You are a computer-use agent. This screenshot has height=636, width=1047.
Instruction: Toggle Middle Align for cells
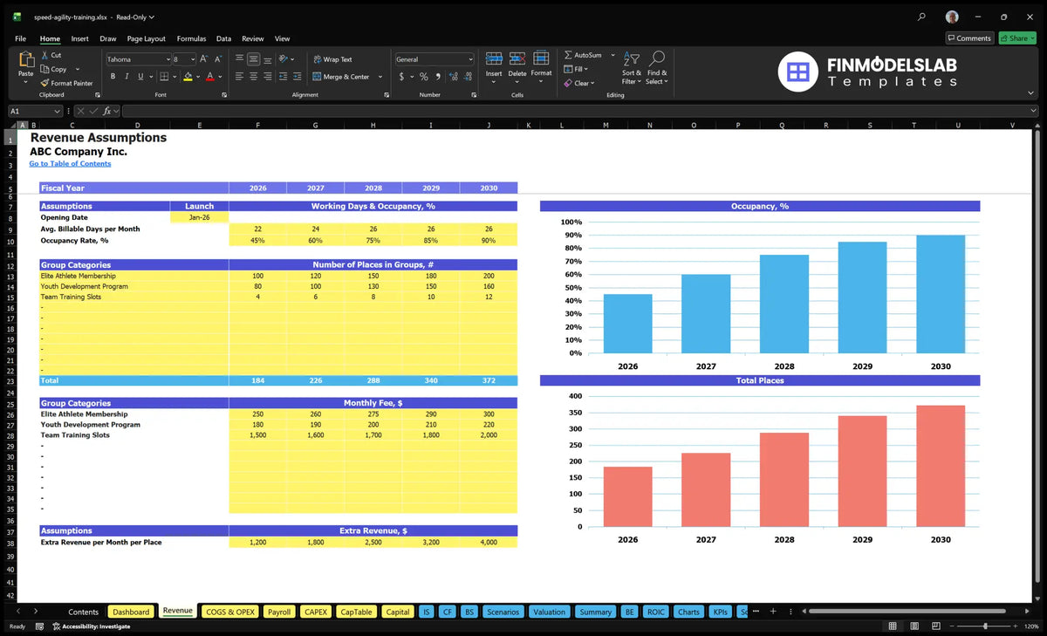[253, 59]
